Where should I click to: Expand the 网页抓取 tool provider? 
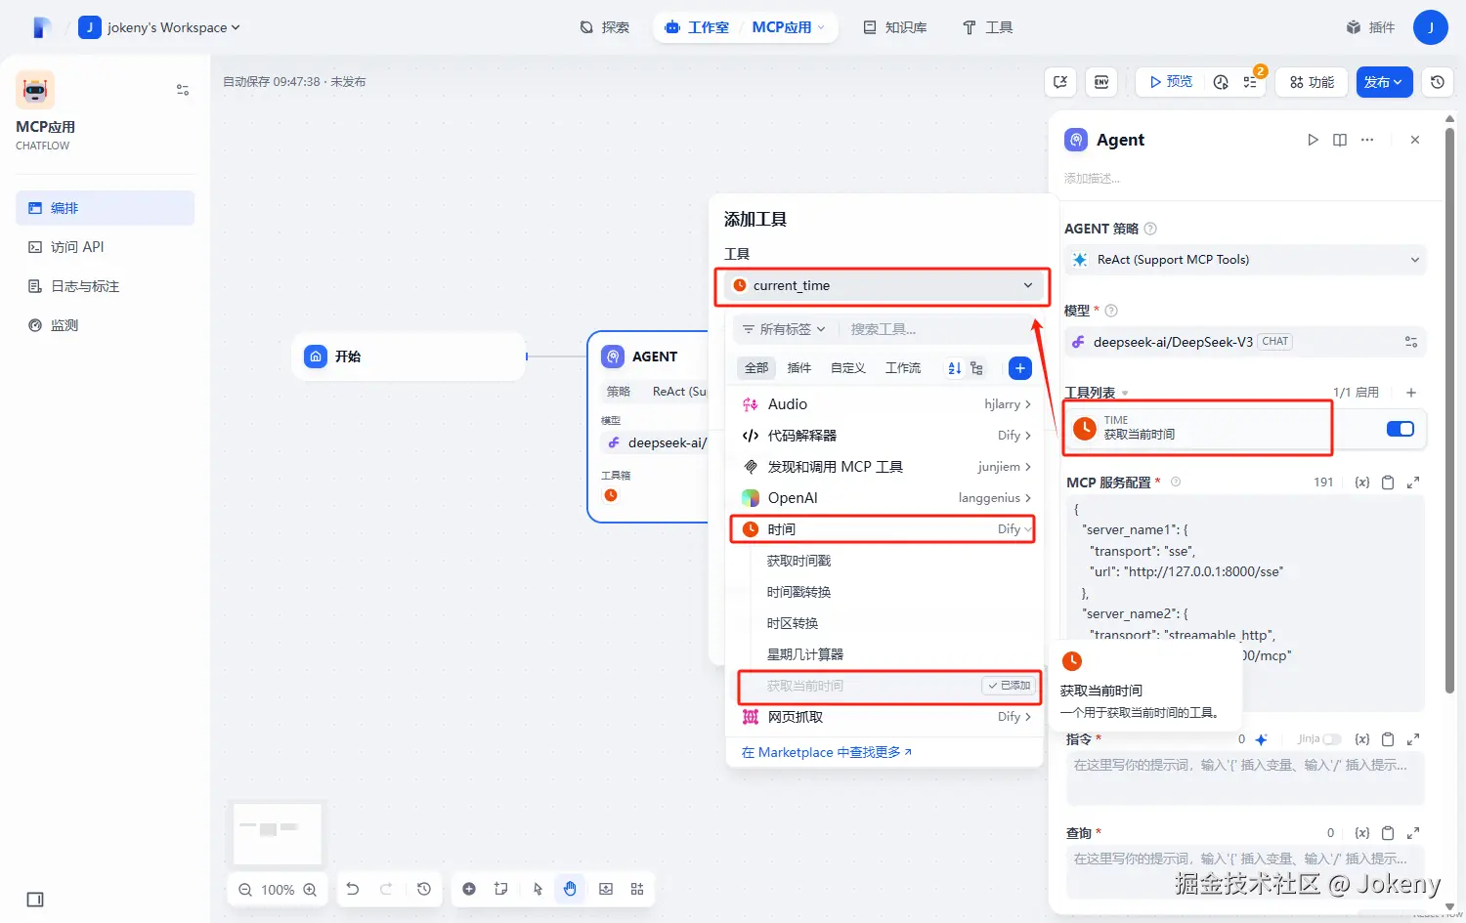pos(886,717)
